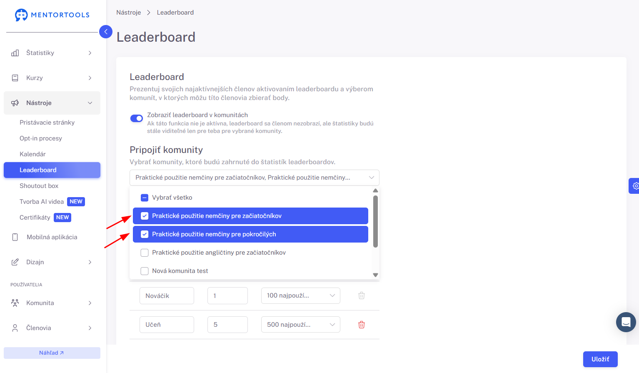This screenshot has width=639, height=373.
Task: Click the grey trash icon next to Nováčik
Action: point(362,295)
